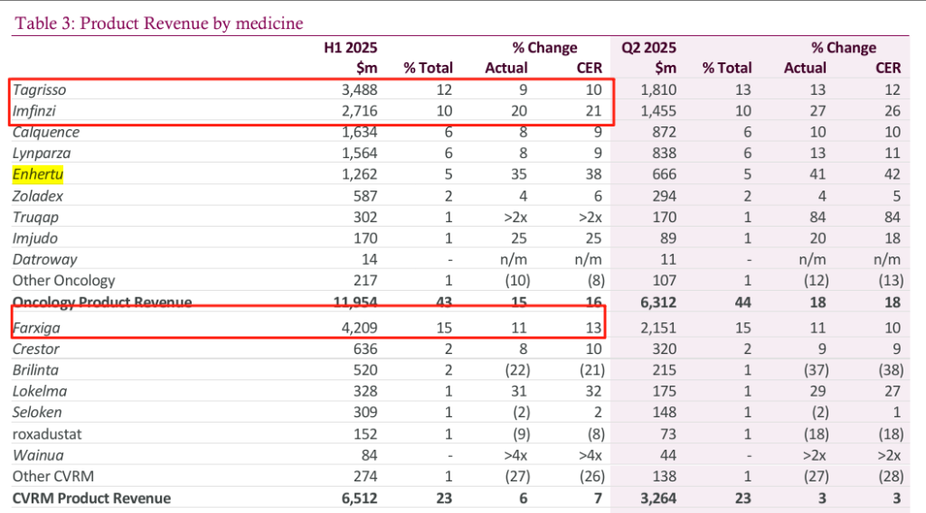Select Farxiga Q2 revenue value 2,151
Image resolution: width=926 pixels, height=513 pixels.
(x=658, y=328)
